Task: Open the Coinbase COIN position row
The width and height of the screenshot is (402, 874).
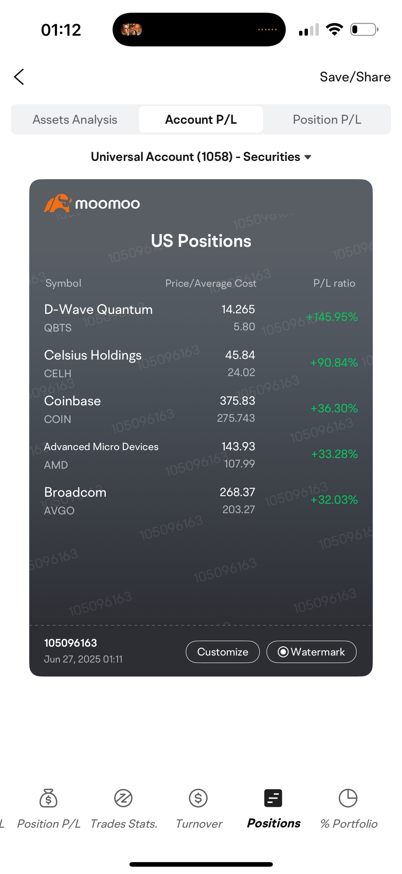Action: tap(201, 409)
